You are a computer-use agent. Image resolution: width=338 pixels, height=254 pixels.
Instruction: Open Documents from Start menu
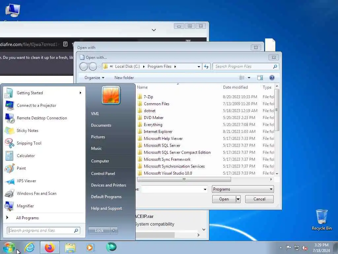tap(101, 125)
